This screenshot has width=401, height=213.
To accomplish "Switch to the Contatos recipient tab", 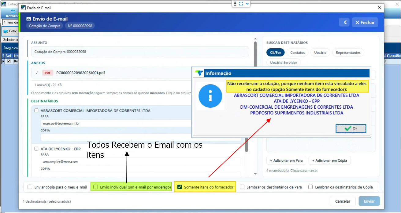I will (x=298, y=52).
